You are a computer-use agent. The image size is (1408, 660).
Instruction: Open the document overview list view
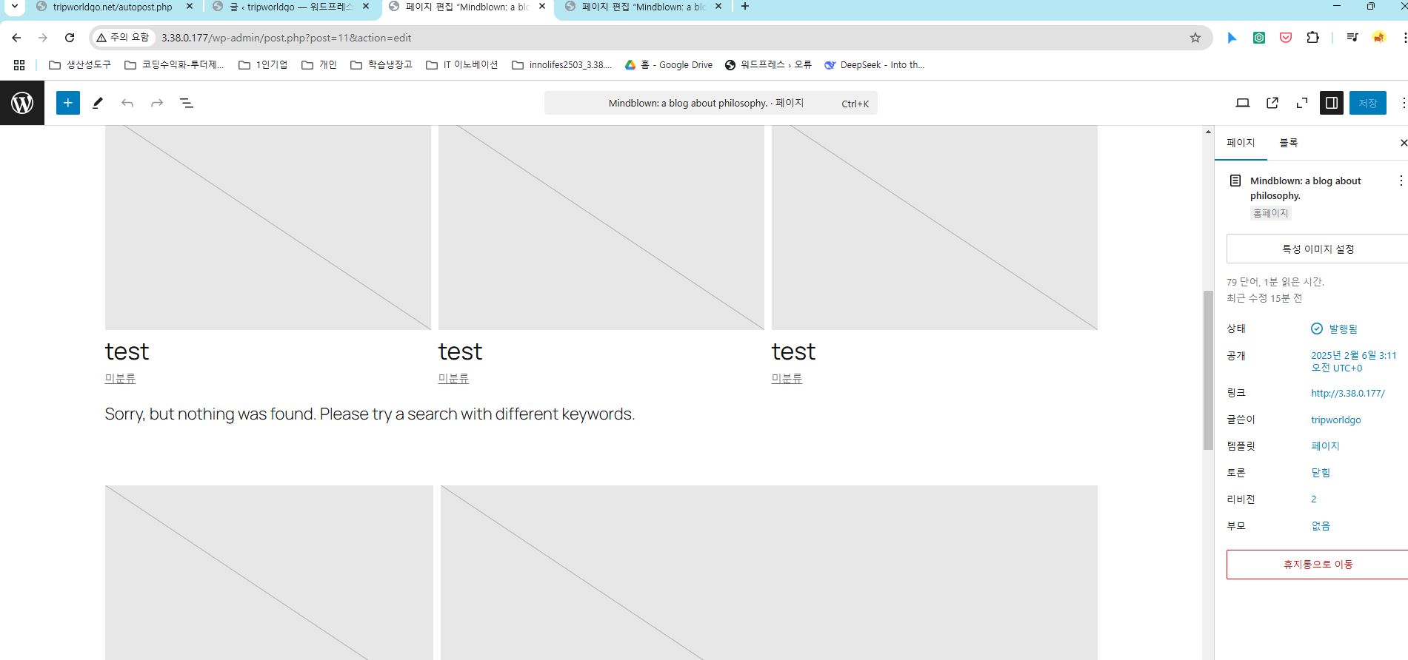187,103
